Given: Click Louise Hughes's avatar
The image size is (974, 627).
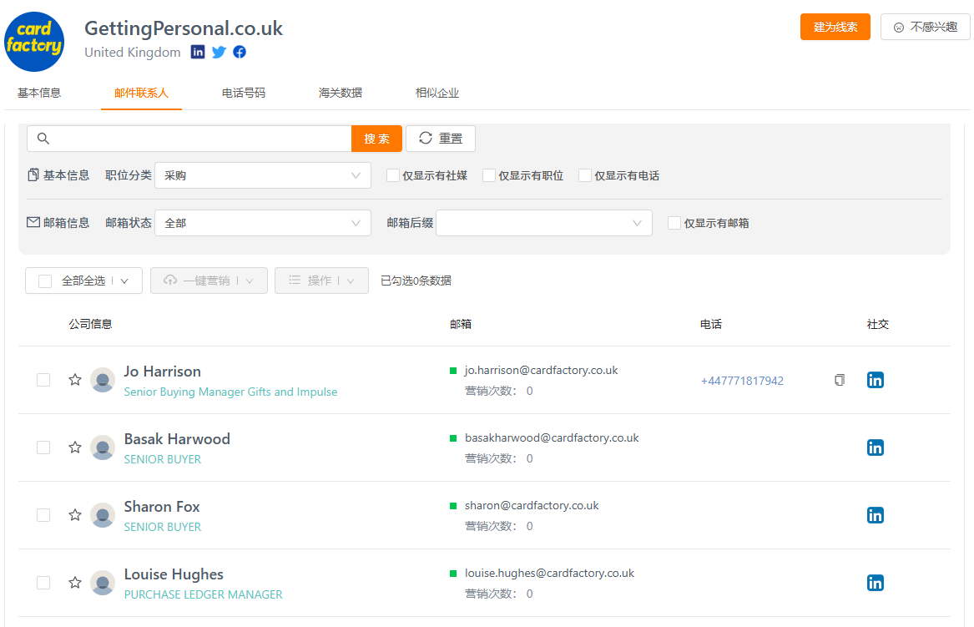Looking at the screenshot, I should coord(103,583).
